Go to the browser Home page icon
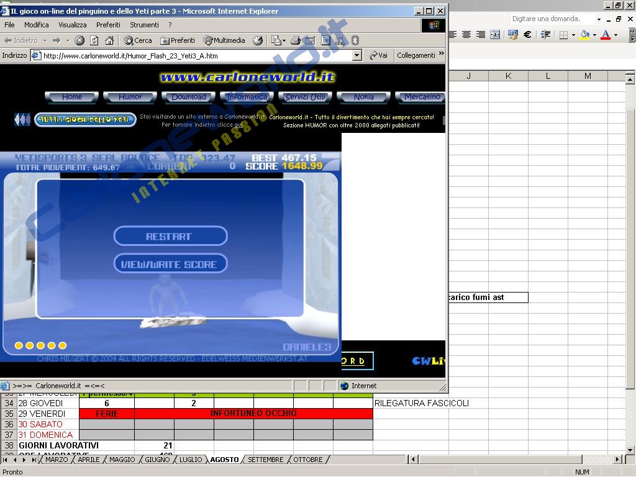This screenshot has width=636, height=477. click(109, 40)
